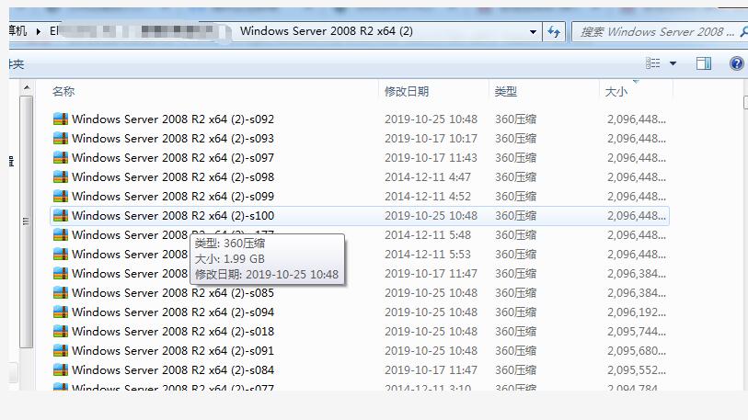
Task: Click the archive icon of the s100 file
Action: 61,215
